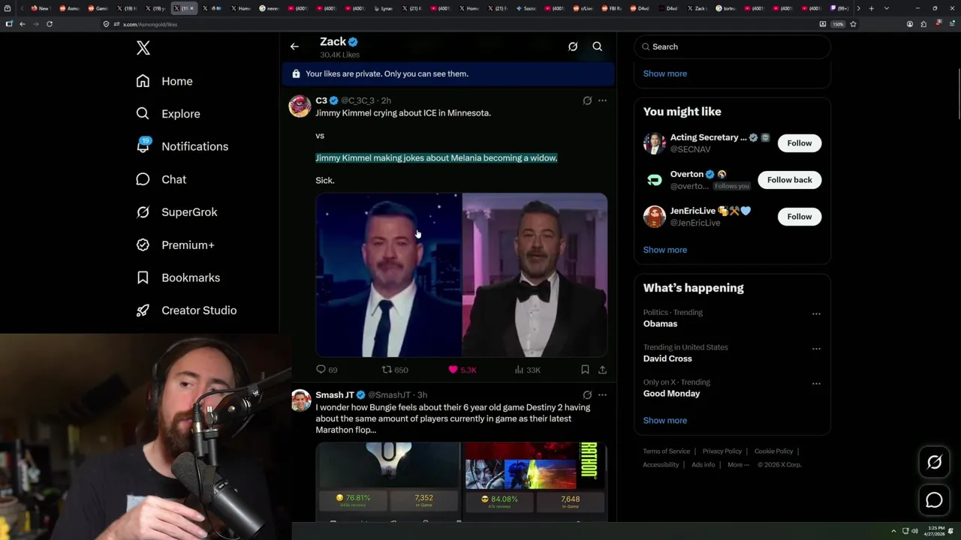Screen dimensions: 961x540
Task: Open Terms of Service link
Action: (x=666, y=451)
